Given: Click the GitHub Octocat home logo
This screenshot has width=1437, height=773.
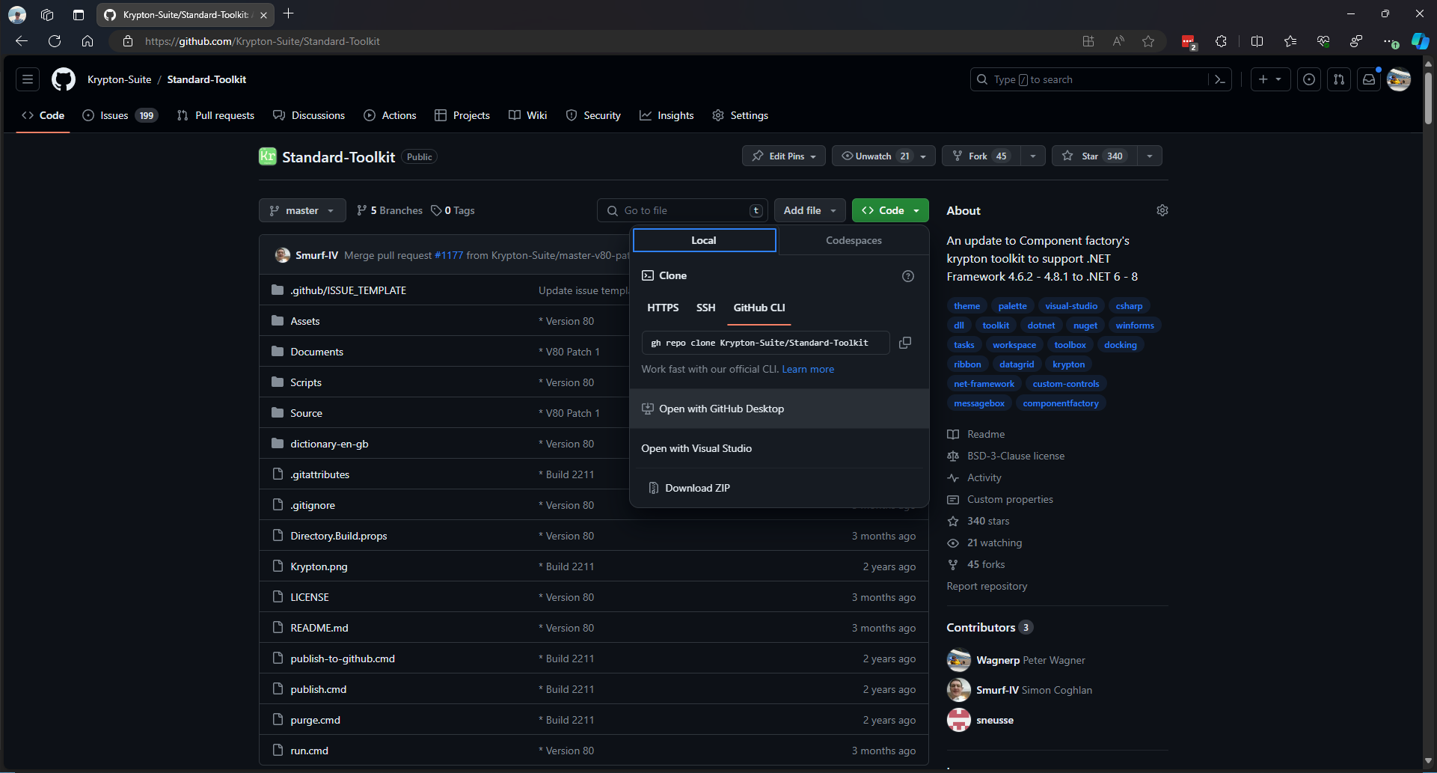Looking at the screenshot, I should point(64,79).
